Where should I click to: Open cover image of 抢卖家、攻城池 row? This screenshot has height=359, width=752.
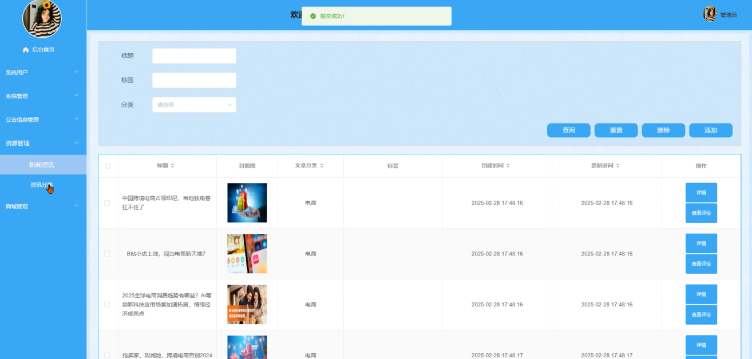click(x=247, y=348)
